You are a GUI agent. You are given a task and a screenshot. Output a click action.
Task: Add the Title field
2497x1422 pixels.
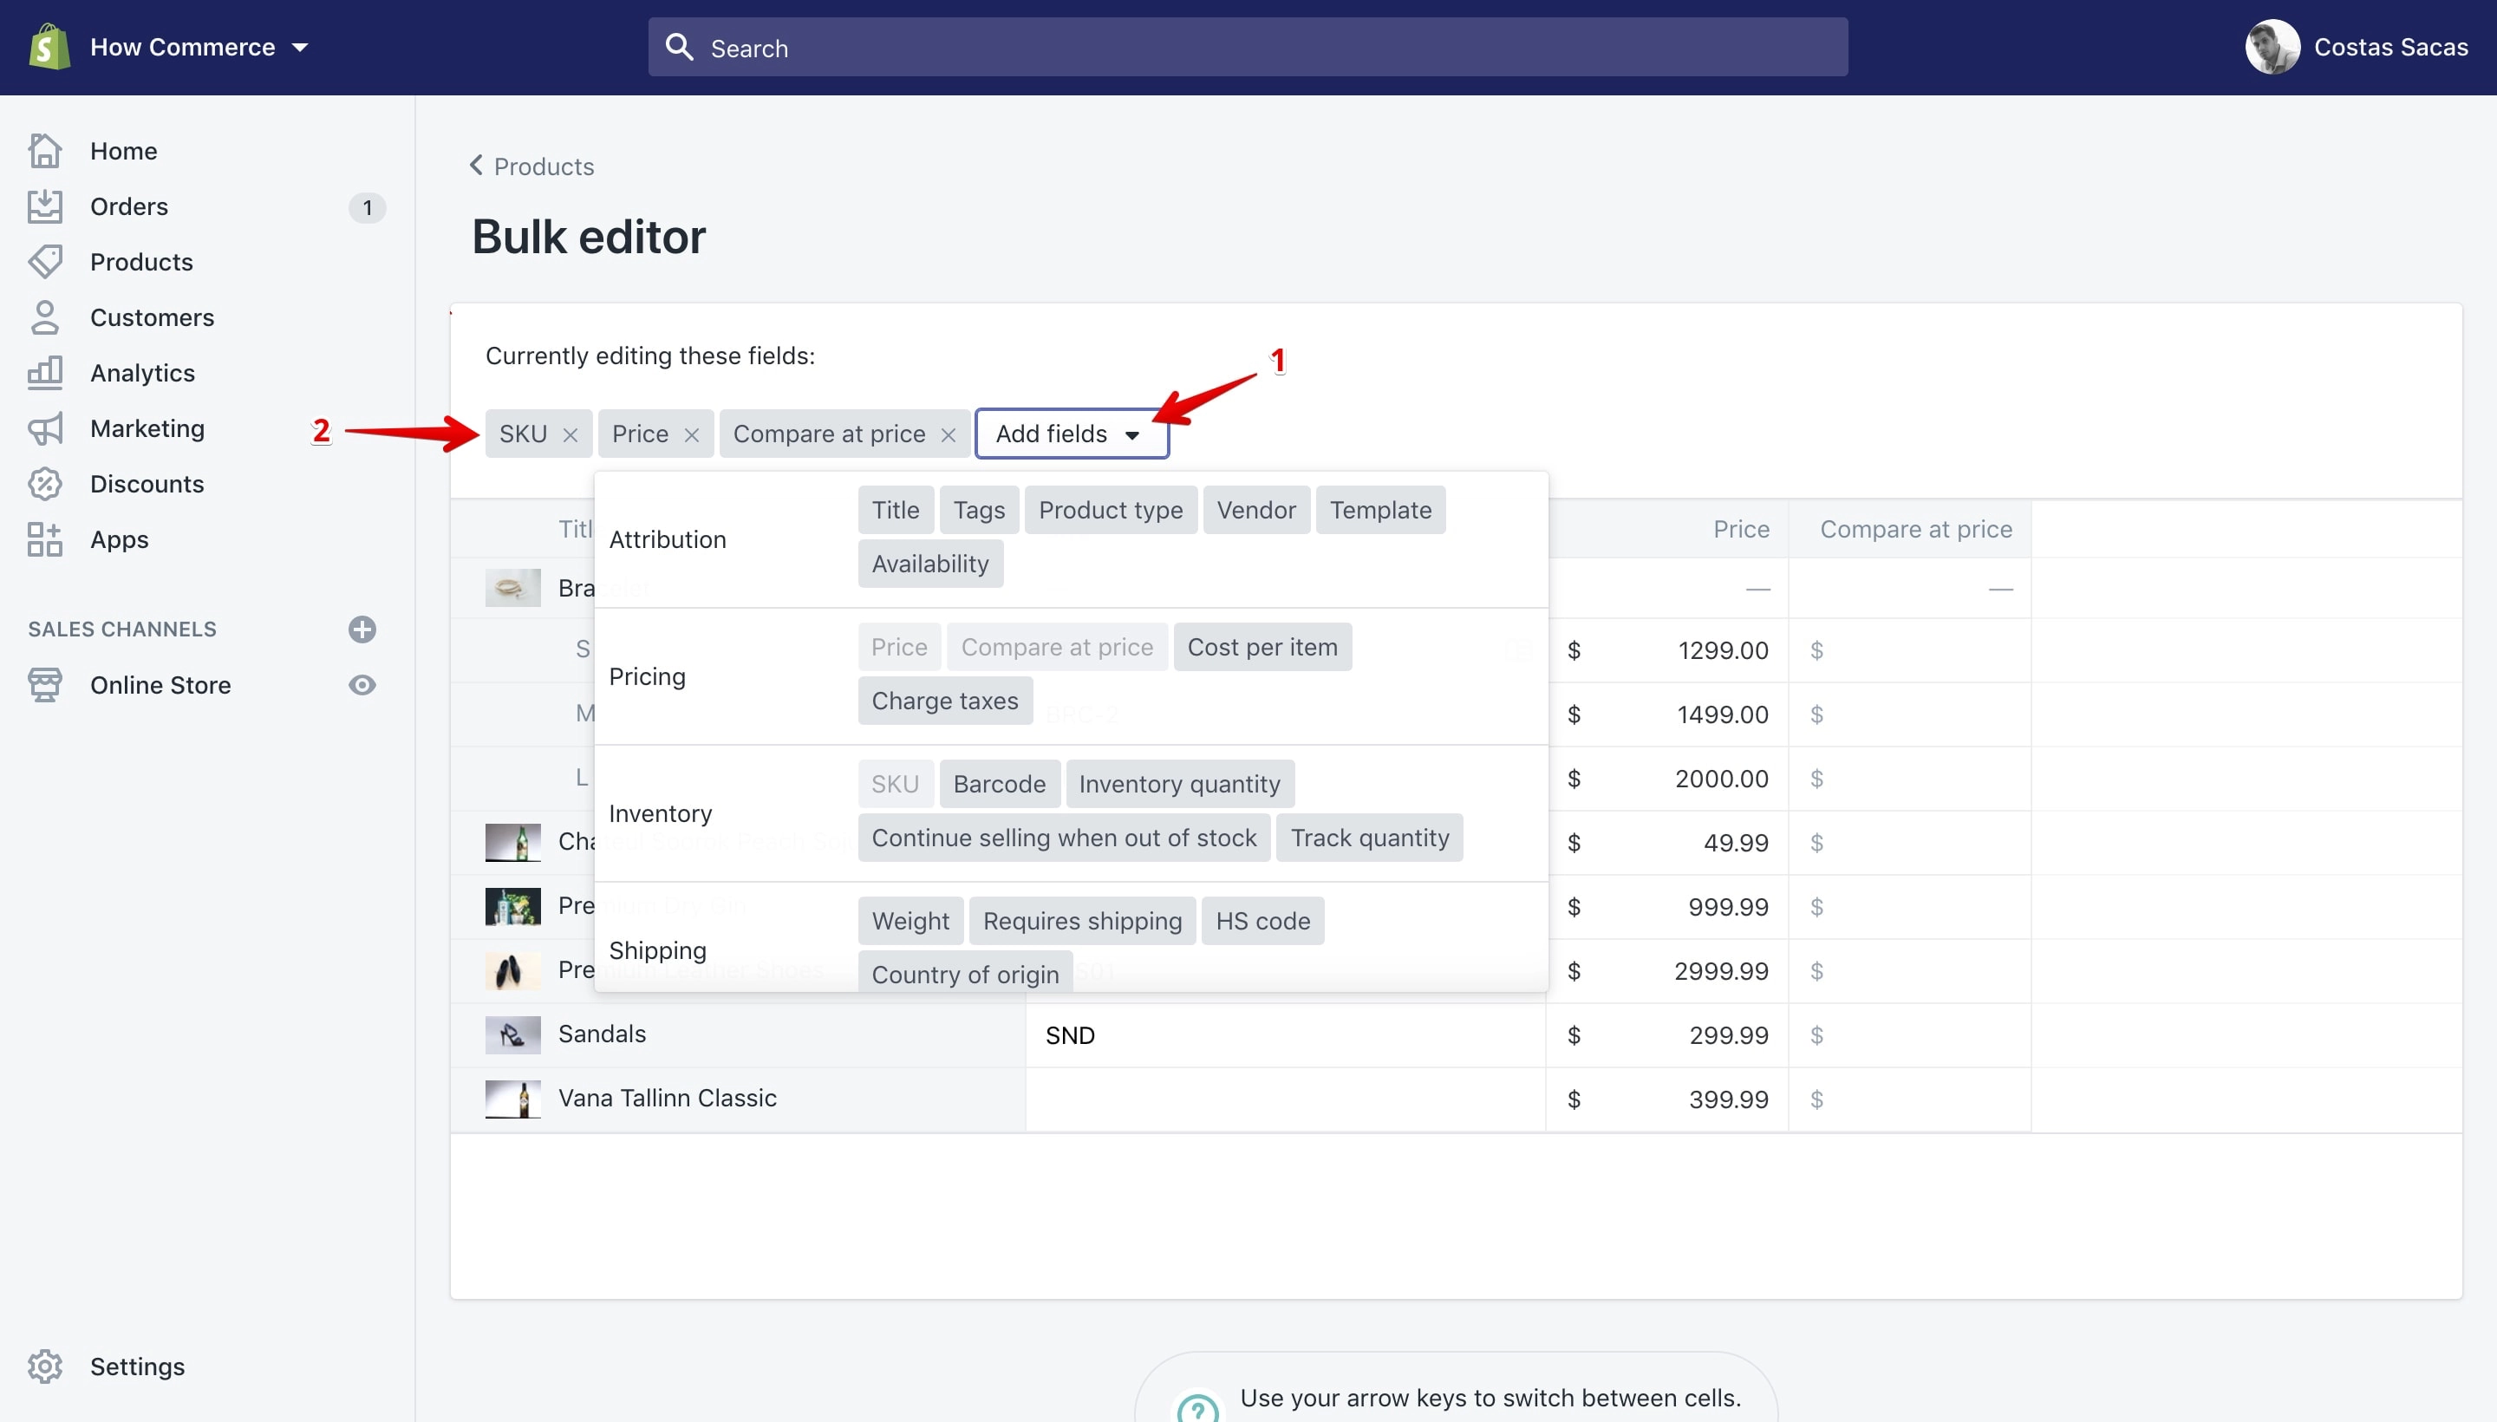pos(896,510)
